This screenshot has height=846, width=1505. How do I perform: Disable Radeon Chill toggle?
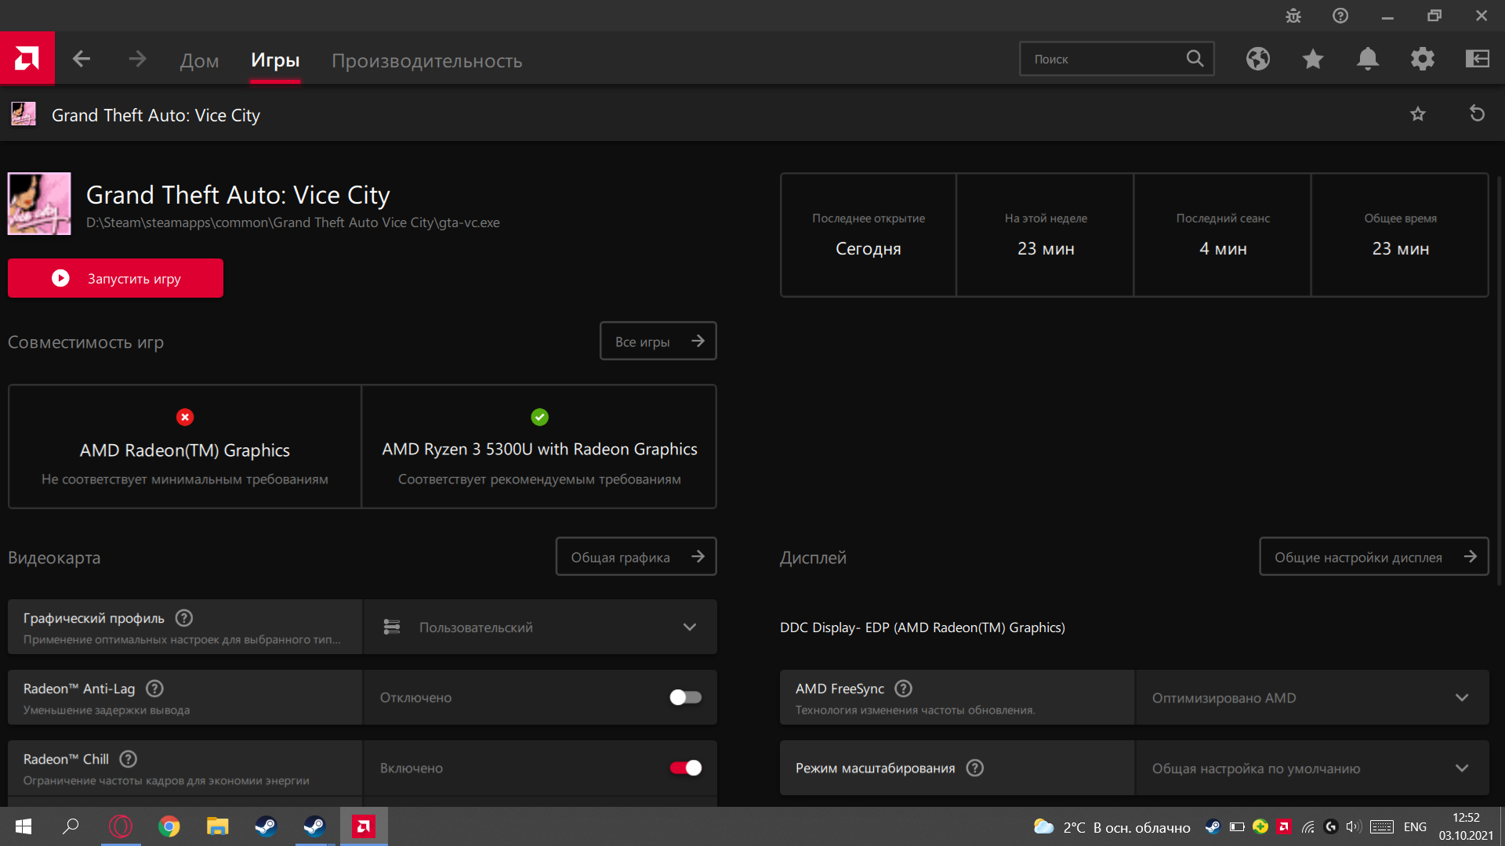686,768
